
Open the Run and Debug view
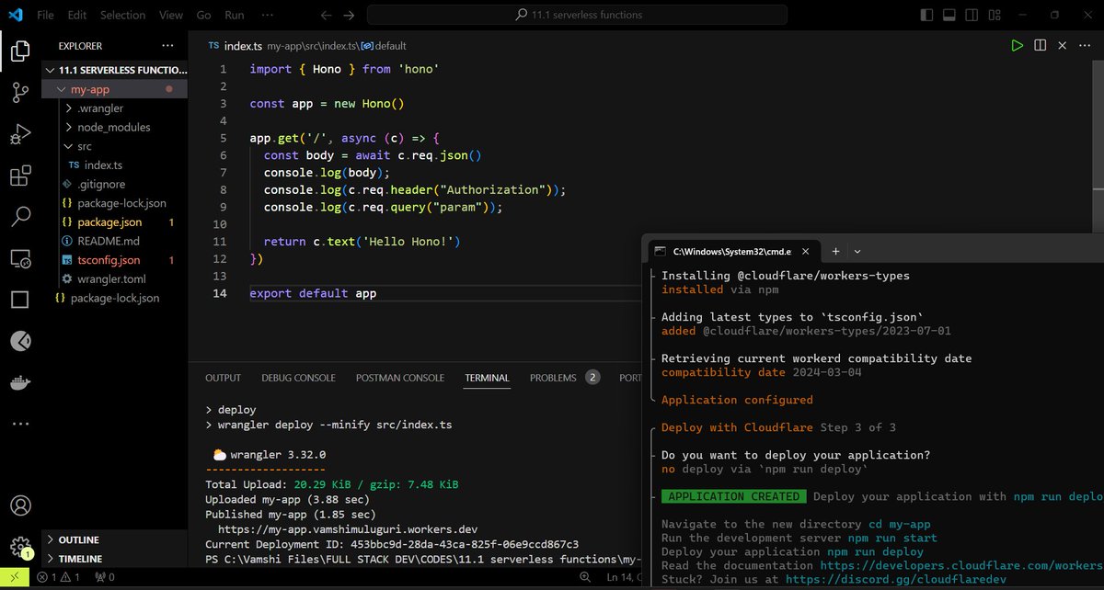20,135
